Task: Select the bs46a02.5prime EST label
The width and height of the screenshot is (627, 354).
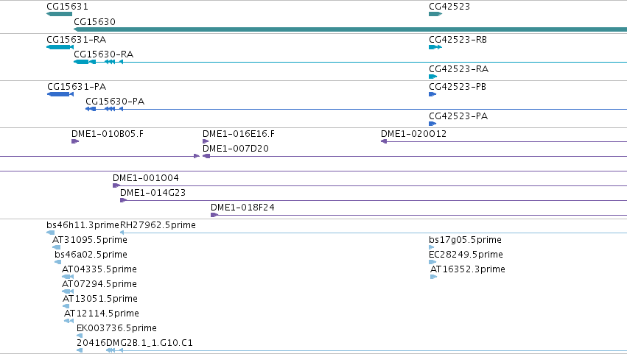Action: pyautogui.click(x=91, y=255)
